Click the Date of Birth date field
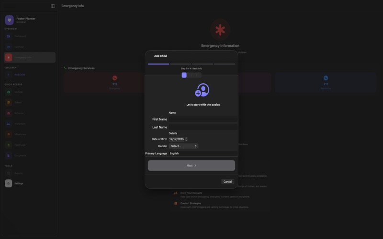Screen dimensions: 383x239 pyautogui.click(x=177, y=139)
